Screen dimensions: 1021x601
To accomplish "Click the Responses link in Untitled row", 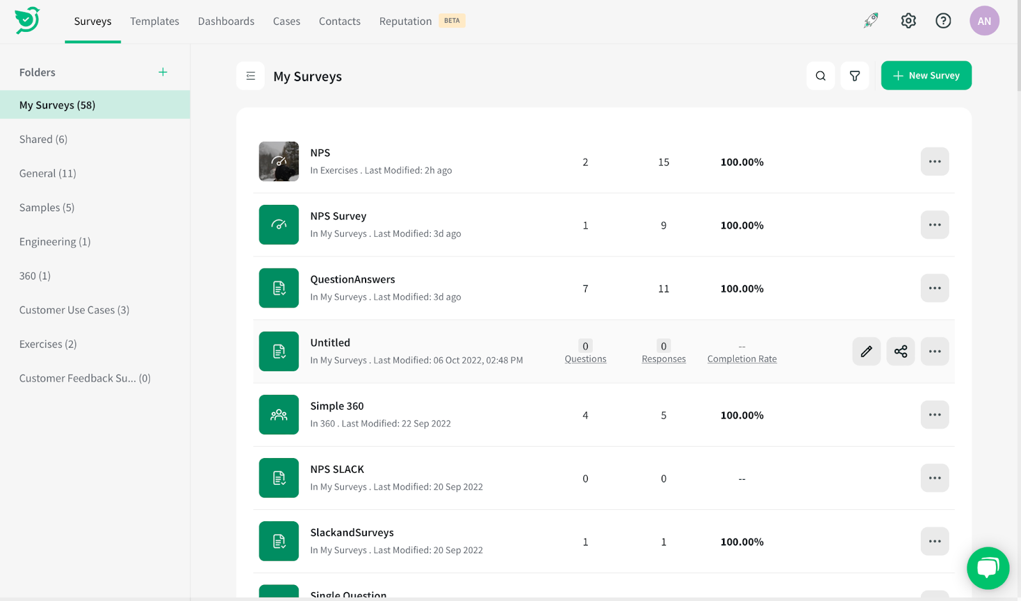I will pyautogui.click(x=664, y=359).
